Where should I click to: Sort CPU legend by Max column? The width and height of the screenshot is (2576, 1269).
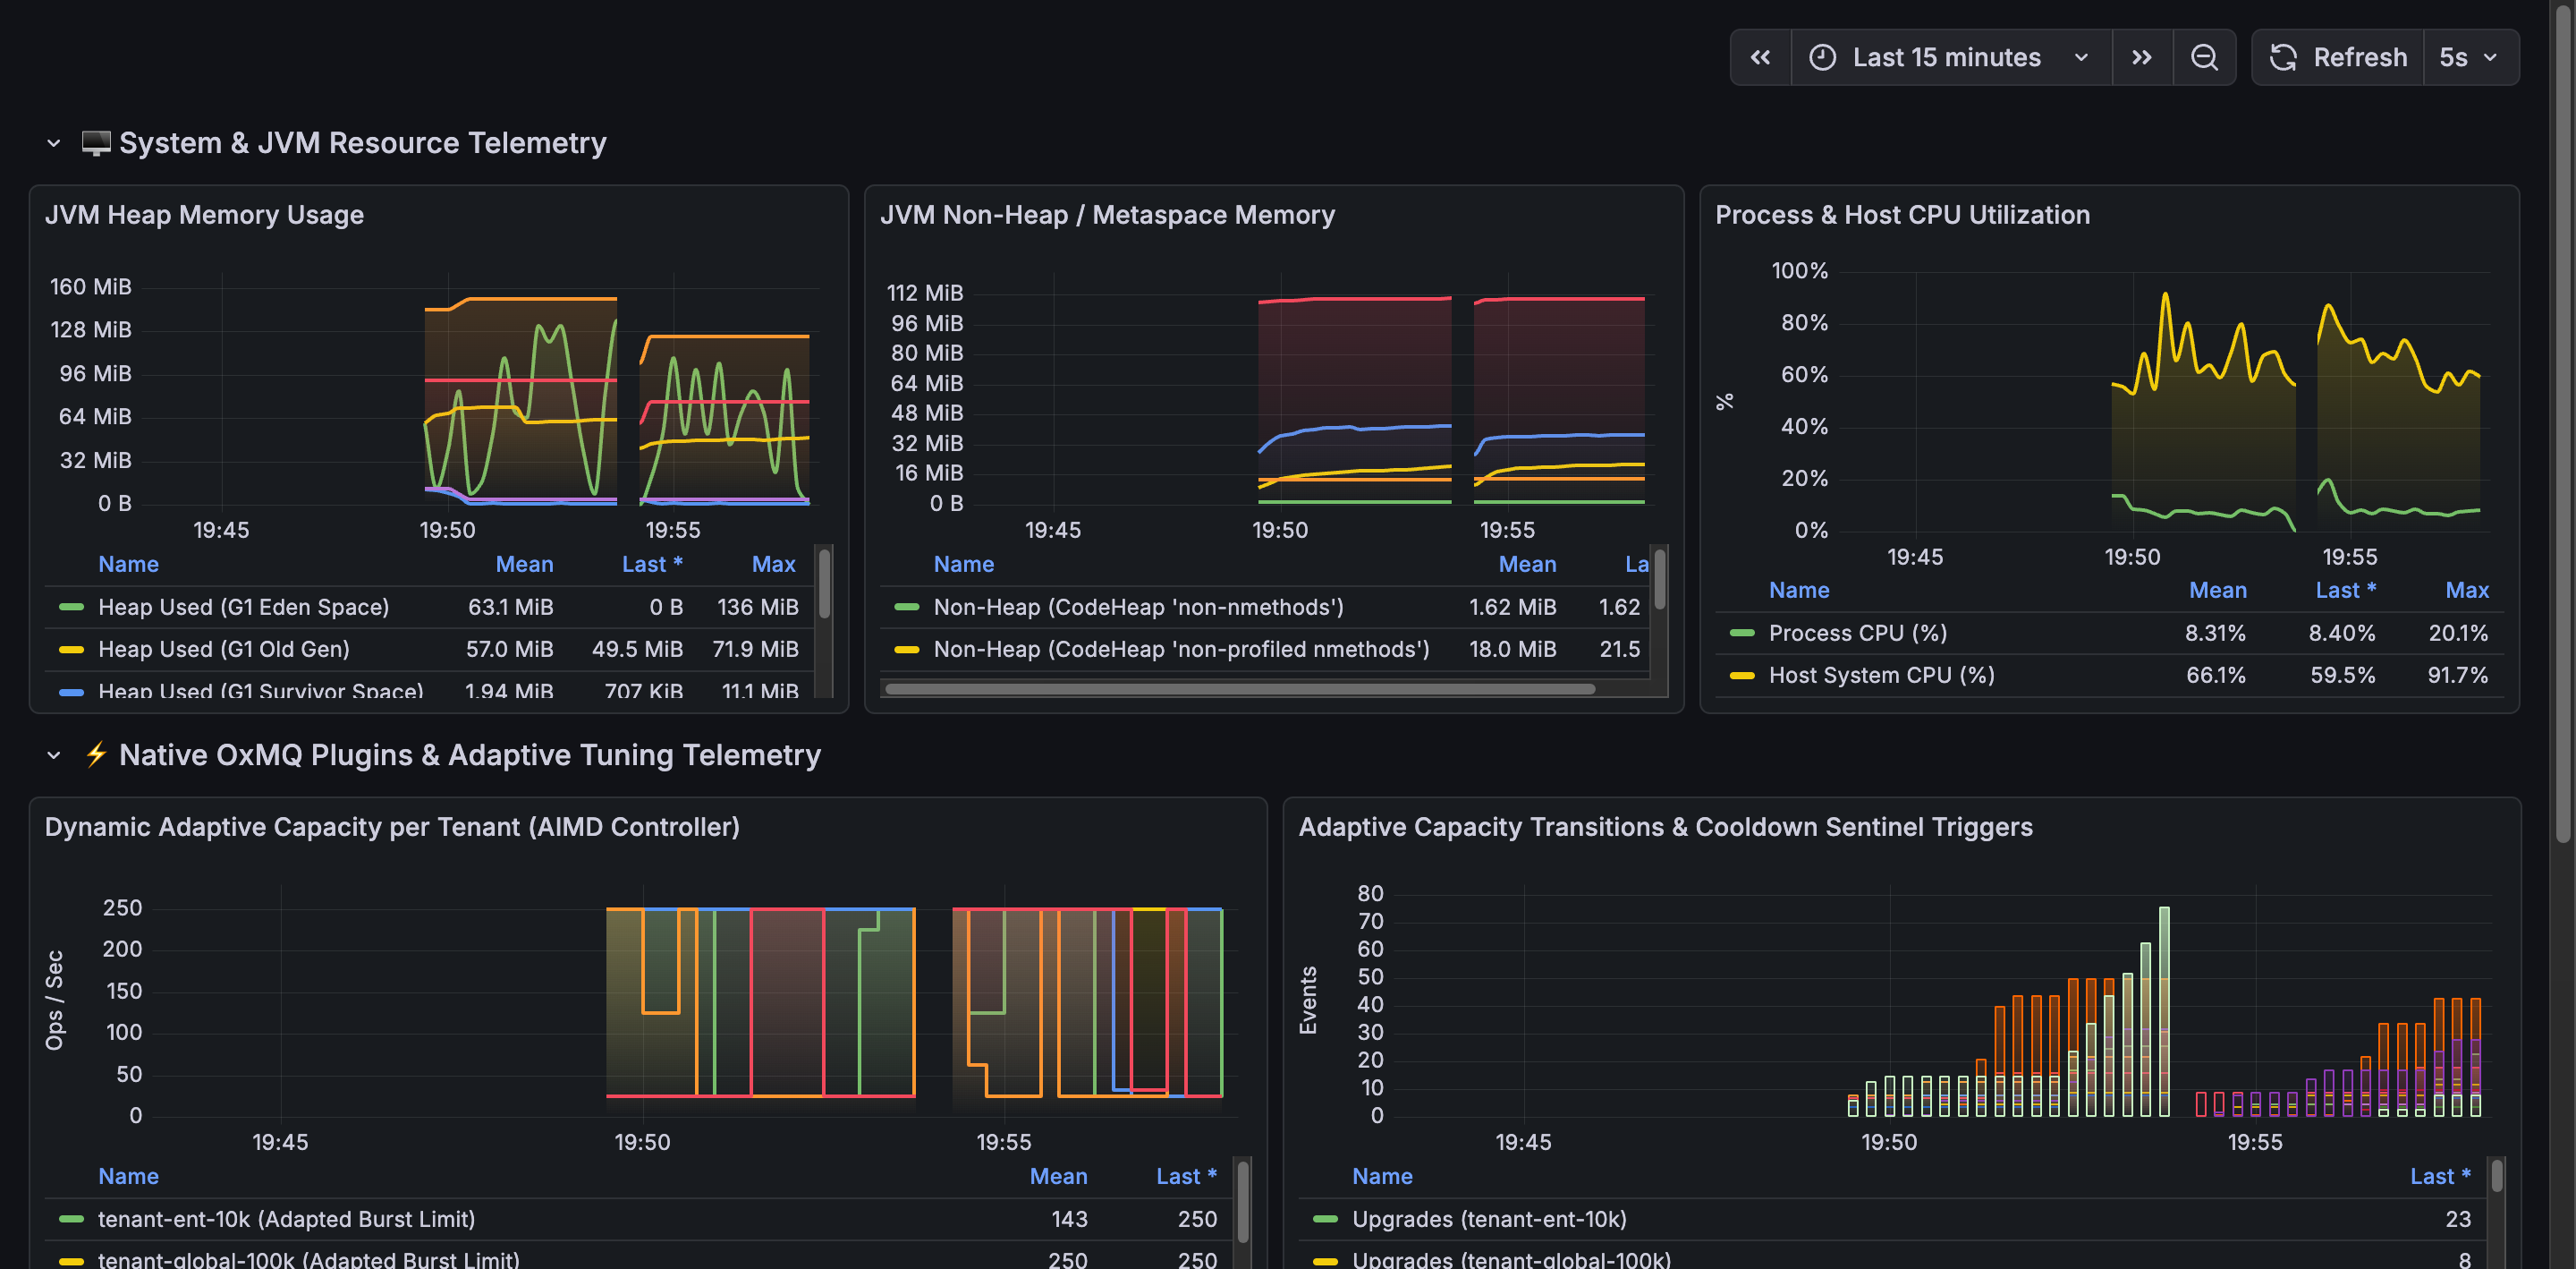pyautogui.click(x=2467, y=590)
